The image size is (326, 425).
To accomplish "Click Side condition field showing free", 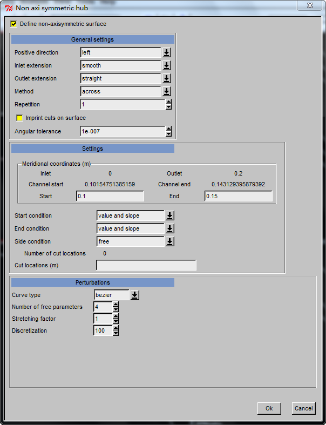I will pos(131,241).
